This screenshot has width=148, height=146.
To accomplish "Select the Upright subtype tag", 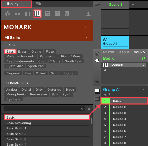I will (x=70, y=73).
